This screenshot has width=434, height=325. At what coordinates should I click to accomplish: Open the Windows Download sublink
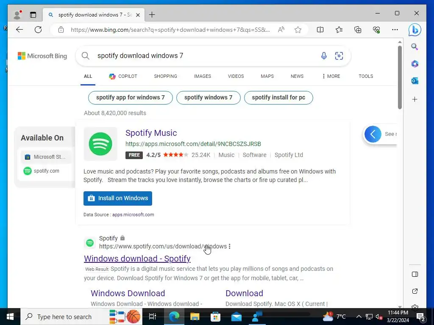(x=128, y=293)
